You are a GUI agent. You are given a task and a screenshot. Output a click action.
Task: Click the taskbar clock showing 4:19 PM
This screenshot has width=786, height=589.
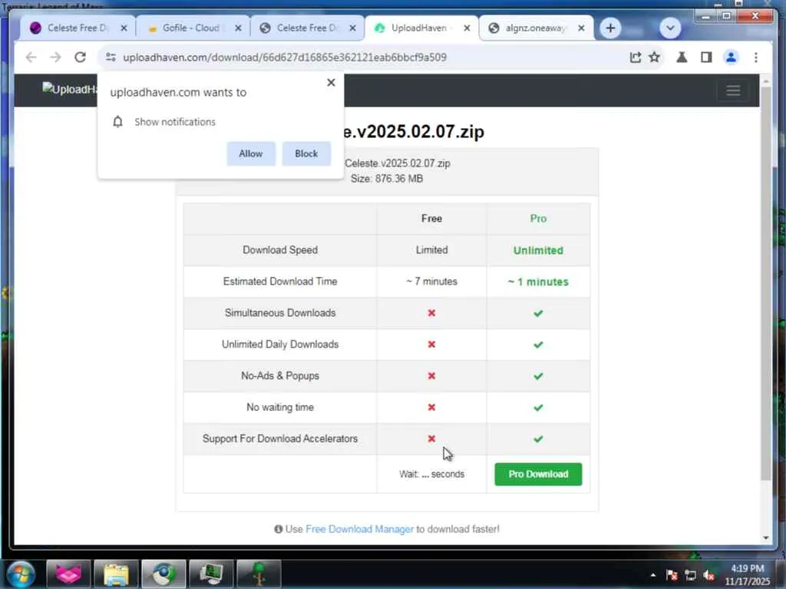tap(747, 574)
